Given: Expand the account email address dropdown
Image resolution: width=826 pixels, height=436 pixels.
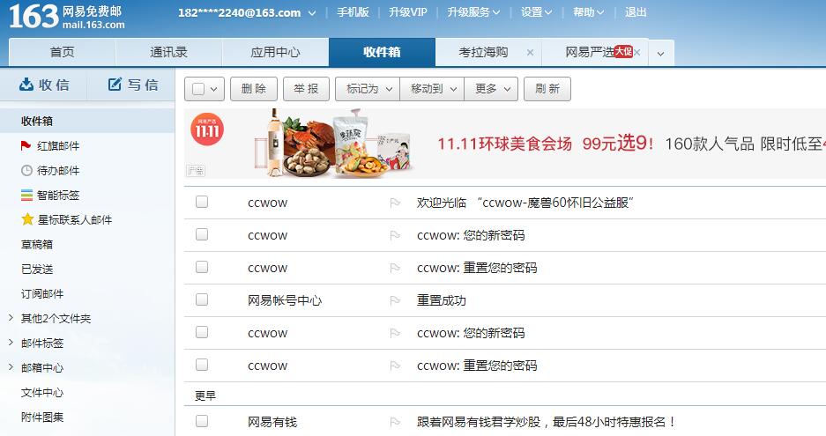Looking at the screenshot, I should 312,12.
